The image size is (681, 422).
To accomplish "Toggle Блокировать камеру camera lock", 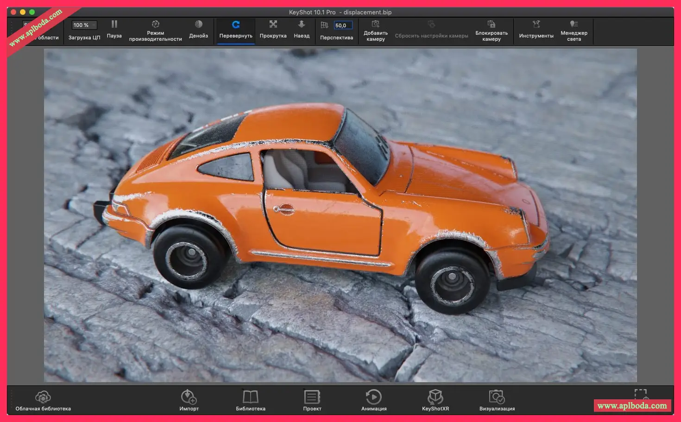I will [x=491, y=25].
